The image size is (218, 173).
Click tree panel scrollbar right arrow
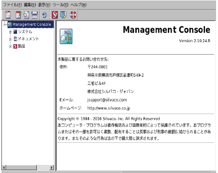[51, 168]
